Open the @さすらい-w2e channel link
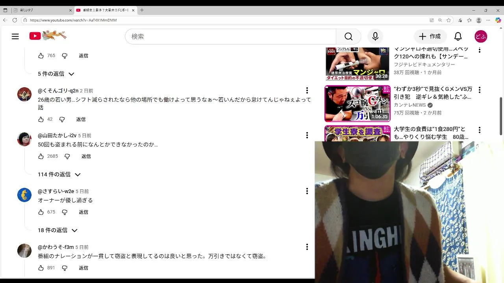 point(56,191)
